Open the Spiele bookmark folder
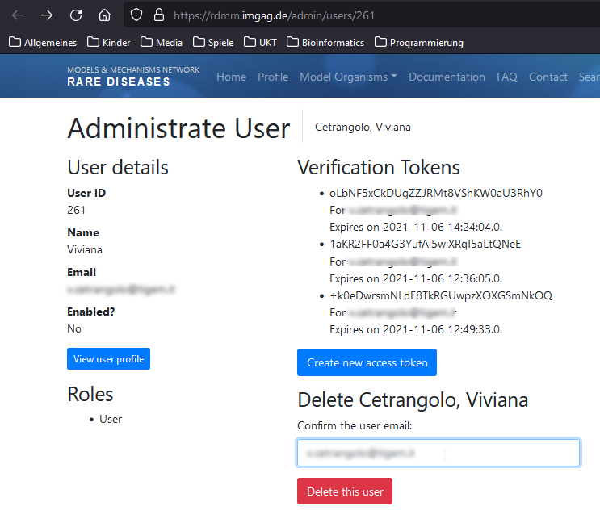This screenshot has height=527, width=600. click(x=213, y=42)
